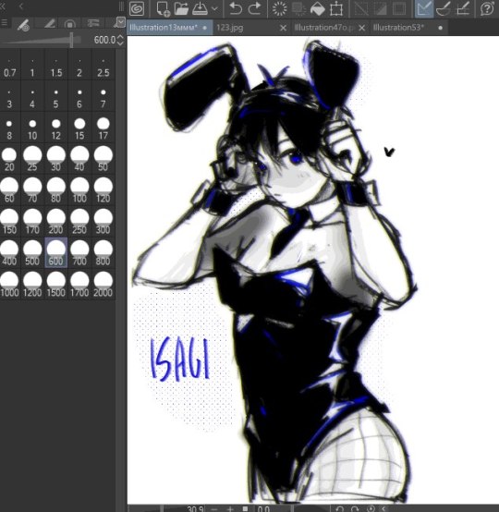Click unsaved dot on Illustration53 tab
This screenshot has height=512, width=499.
(441, 28)
